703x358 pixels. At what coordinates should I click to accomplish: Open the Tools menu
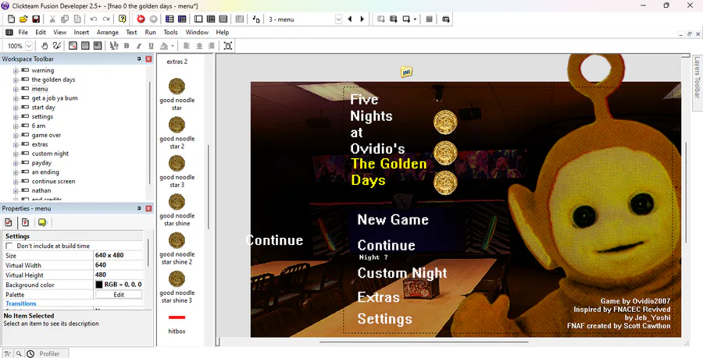pyautogui.click(x=170, y=32)
